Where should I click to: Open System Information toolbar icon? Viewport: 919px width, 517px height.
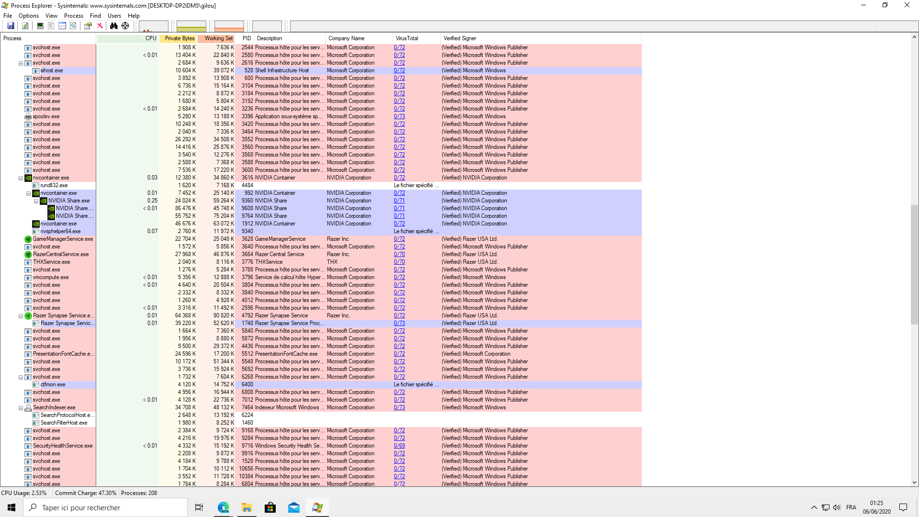tap(40, 26)
